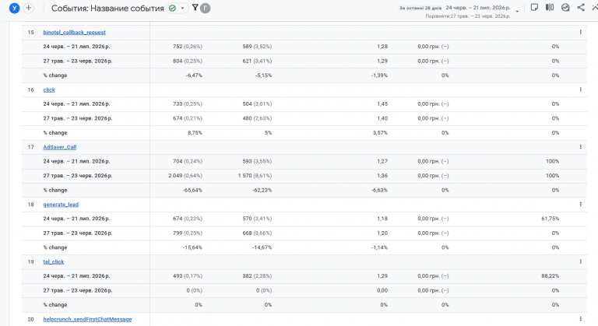Open the helpcrunch_sendFirstChatMessage event link
Image resolution: width=598 pixels, height=326 pixels.
tap(87, 319)
